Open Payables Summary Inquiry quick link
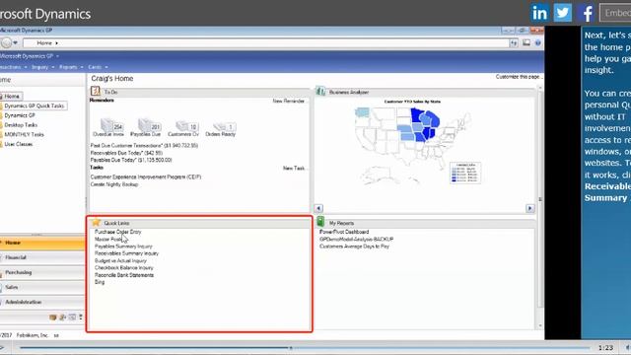Viewport: 631px width, 355px height. tap(123, 247)
